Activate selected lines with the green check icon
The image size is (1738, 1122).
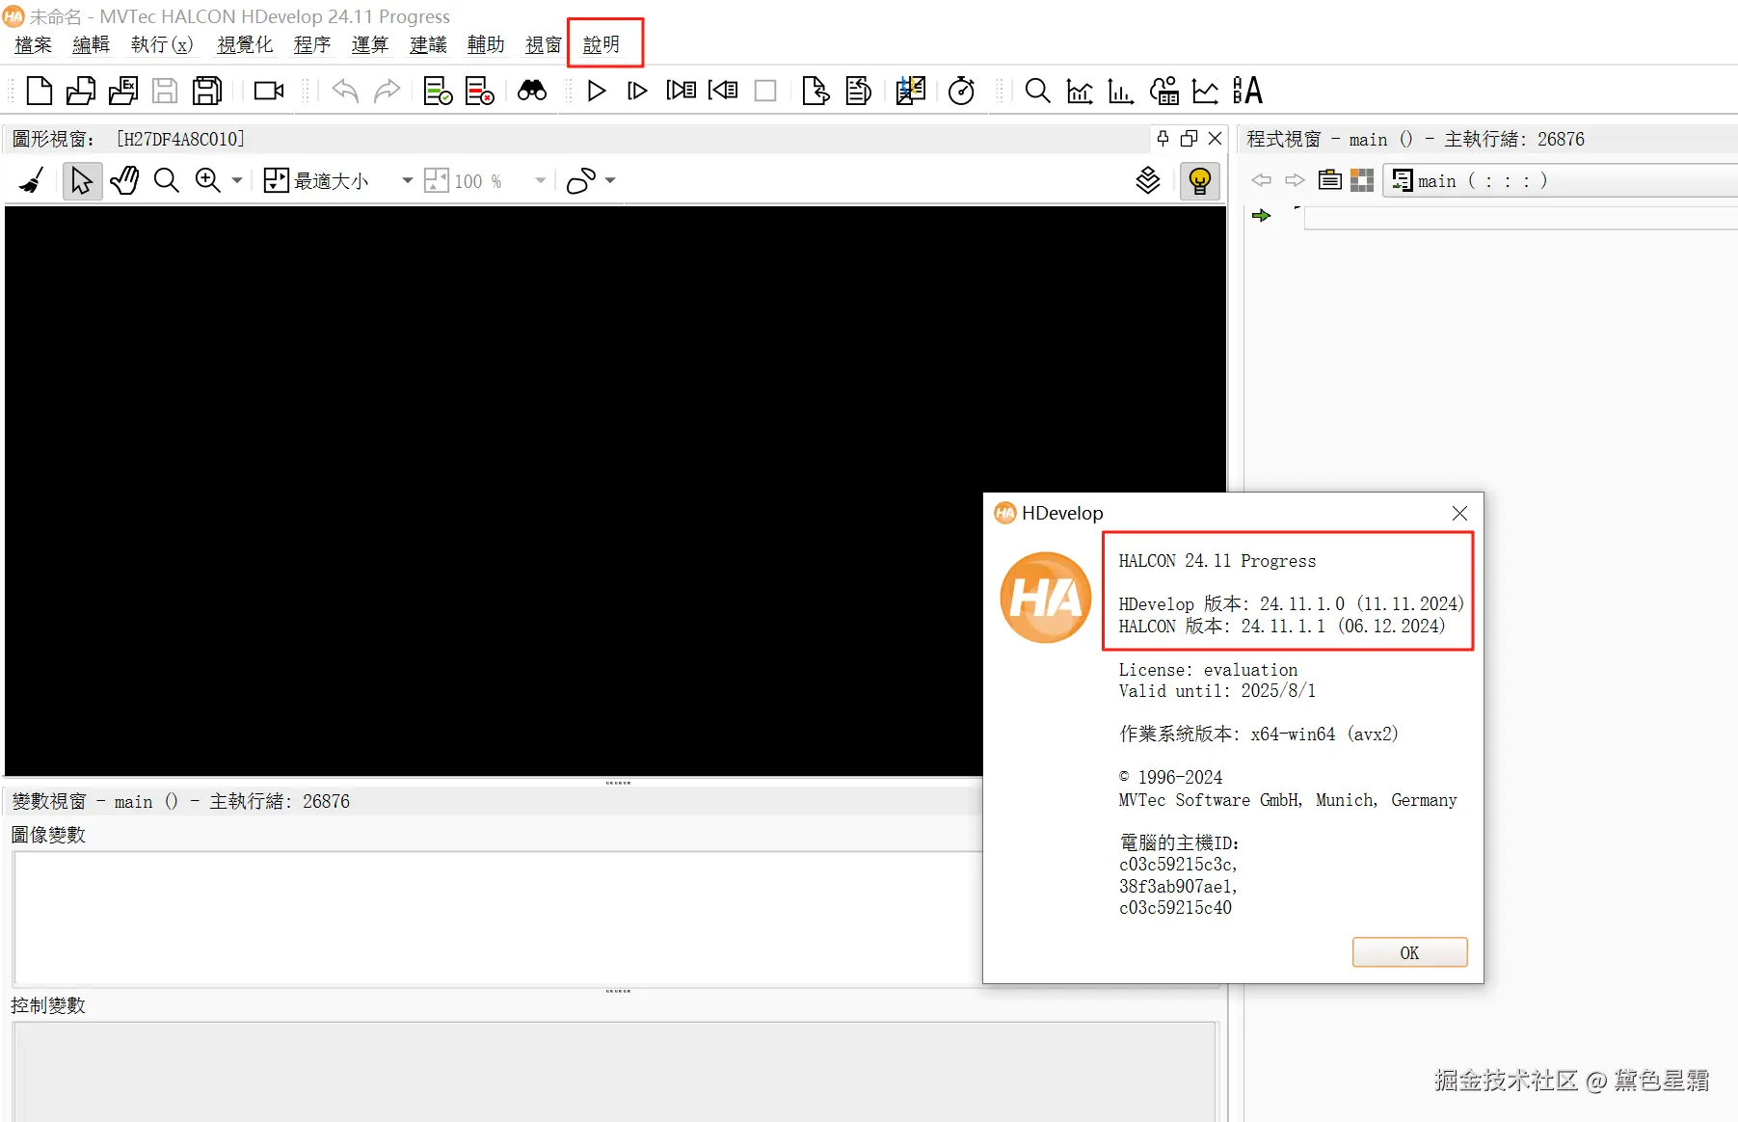coord(438,91)
